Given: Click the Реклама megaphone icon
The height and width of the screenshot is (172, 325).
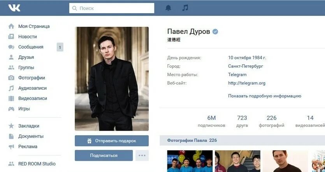Looking at the screenshot, I should click(11, 147).
